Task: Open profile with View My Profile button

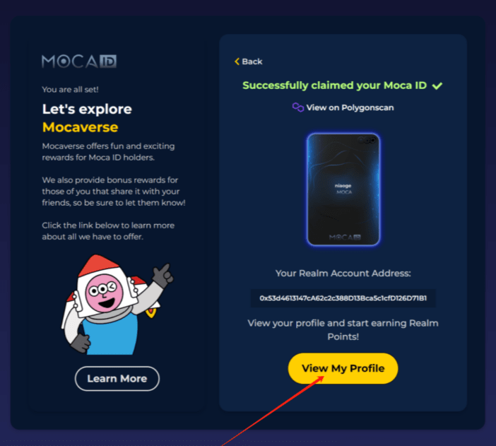Action: pos(343,368)
